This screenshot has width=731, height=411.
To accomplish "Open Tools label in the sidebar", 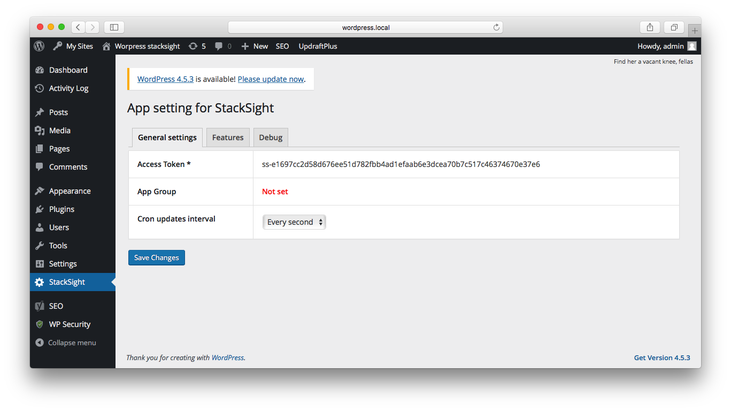I will [x=58, y=246].
